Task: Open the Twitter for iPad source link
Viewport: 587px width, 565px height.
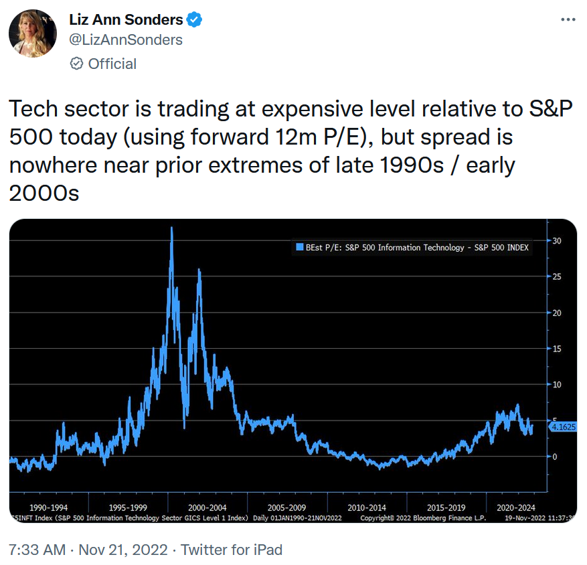Action: pos(232,550)
